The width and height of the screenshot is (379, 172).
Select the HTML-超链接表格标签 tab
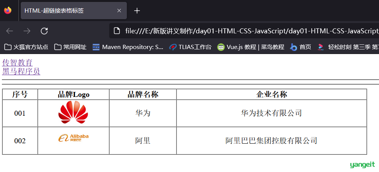coord(74,11)
